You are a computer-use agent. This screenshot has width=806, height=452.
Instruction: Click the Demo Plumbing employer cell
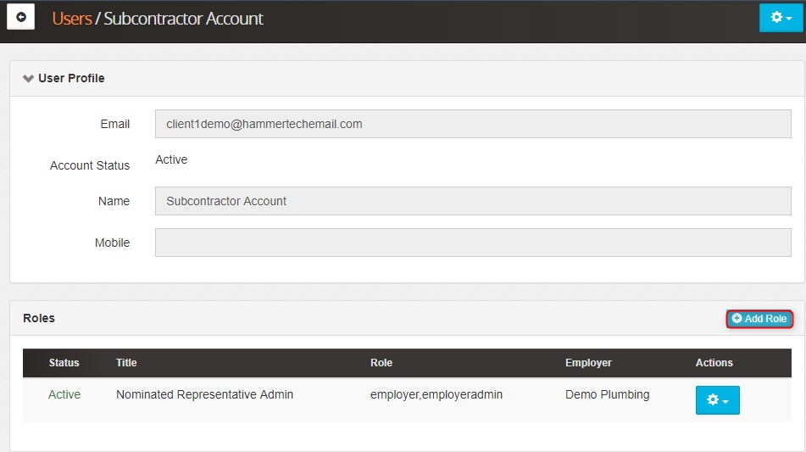coord(607,394)
